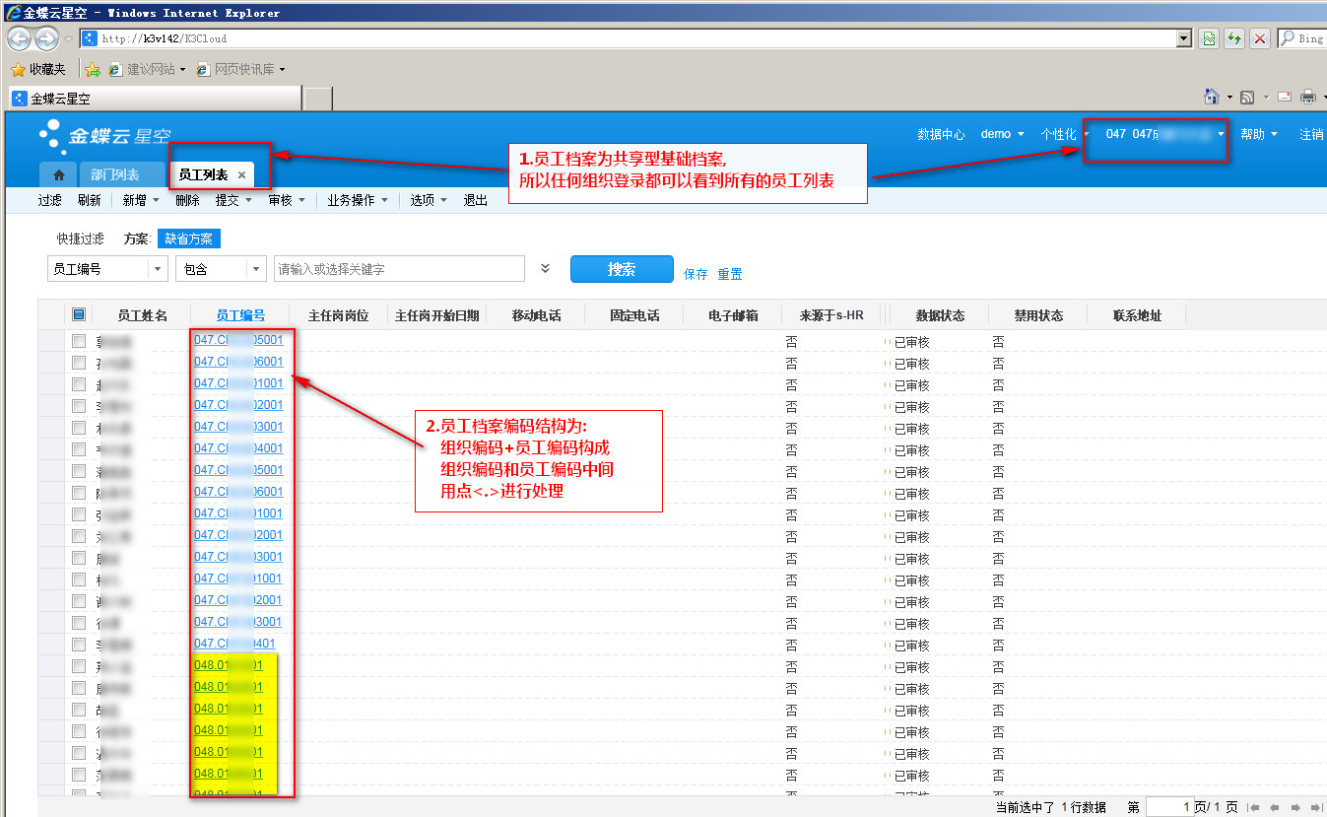Close the 员工列表 tab

[242, 175]
